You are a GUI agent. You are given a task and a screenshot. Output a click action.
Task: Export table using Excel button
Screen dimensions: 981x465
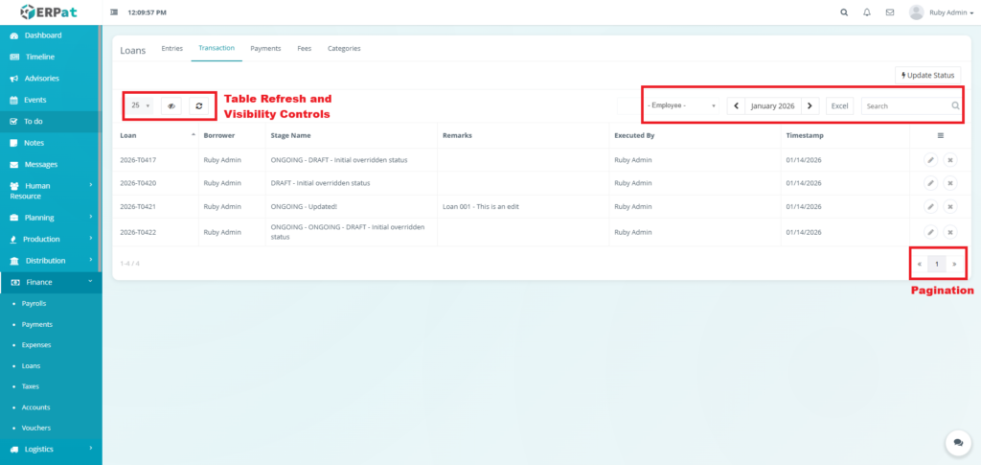(839, 105)
